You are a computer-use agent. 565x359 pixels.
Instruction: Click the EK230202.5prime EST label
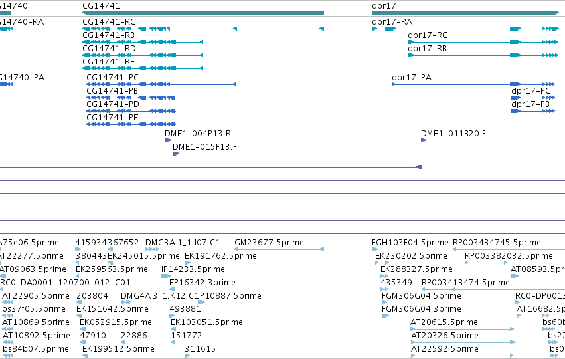point(411,256)
